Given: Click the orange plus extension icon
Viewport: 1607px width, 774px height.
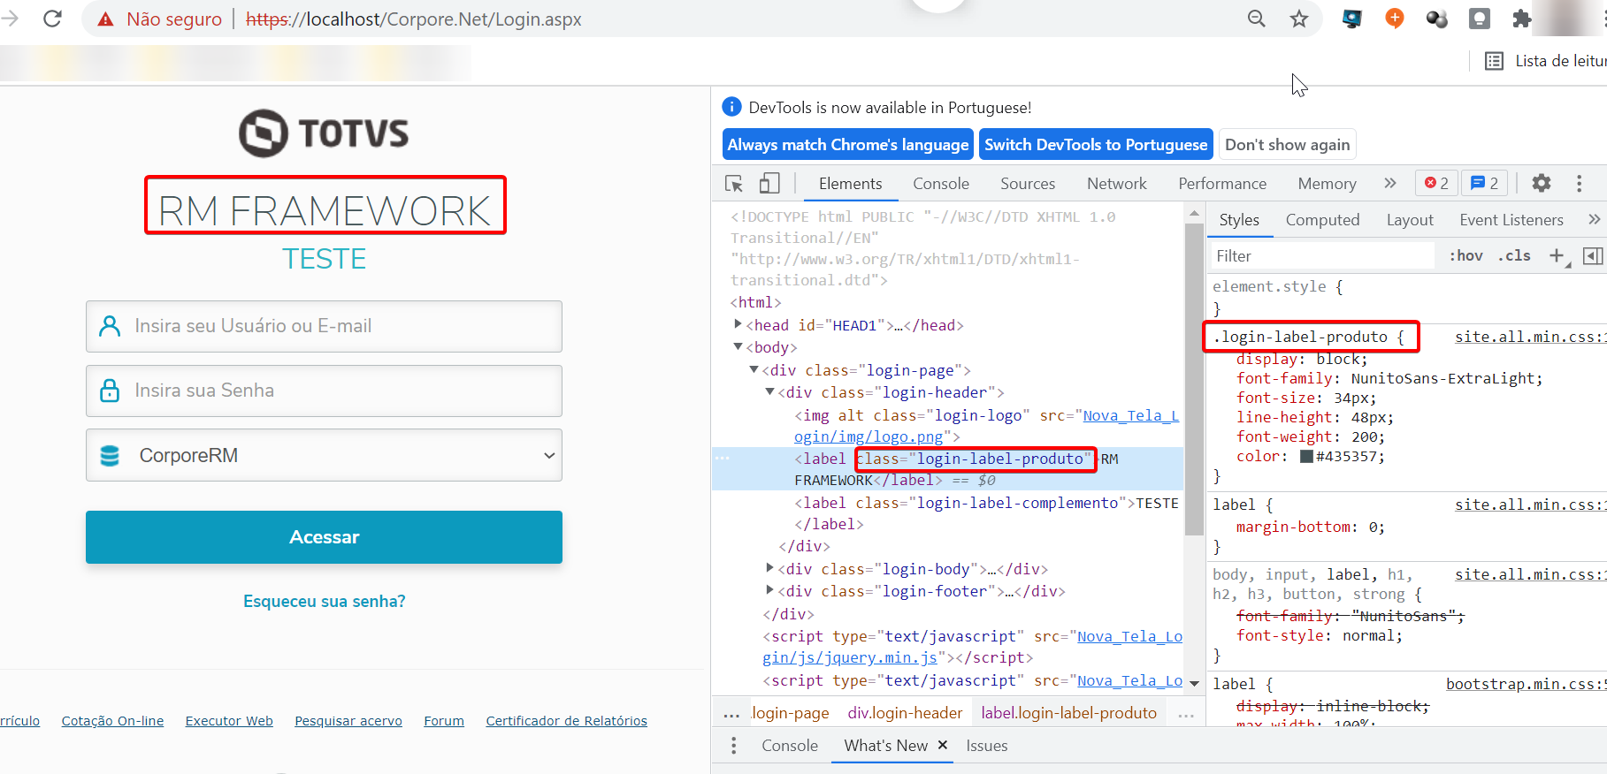Looking at the screenshot, I should [1395, 19].
